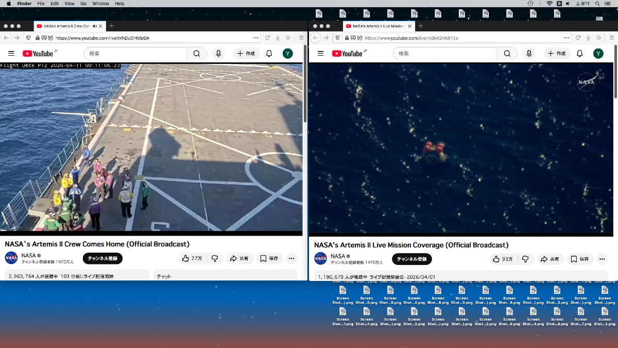Open downloads arrow in right browser toolbar
618x348 pixels.
click(x=587, y=38)
